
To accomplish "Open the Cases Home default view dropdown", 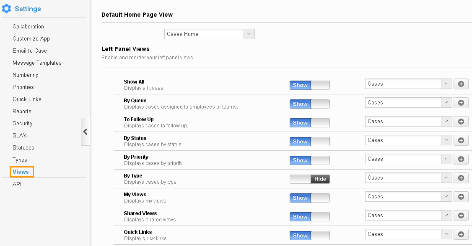I will click(210, 34).
